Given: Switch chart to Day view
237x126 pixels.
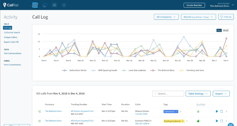Looking at the screenshot, I should [219, 30].
